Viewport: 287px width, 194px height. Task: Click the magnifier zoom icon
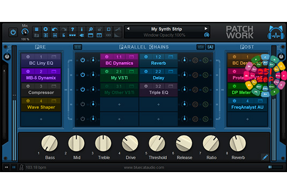click(91, 29)
